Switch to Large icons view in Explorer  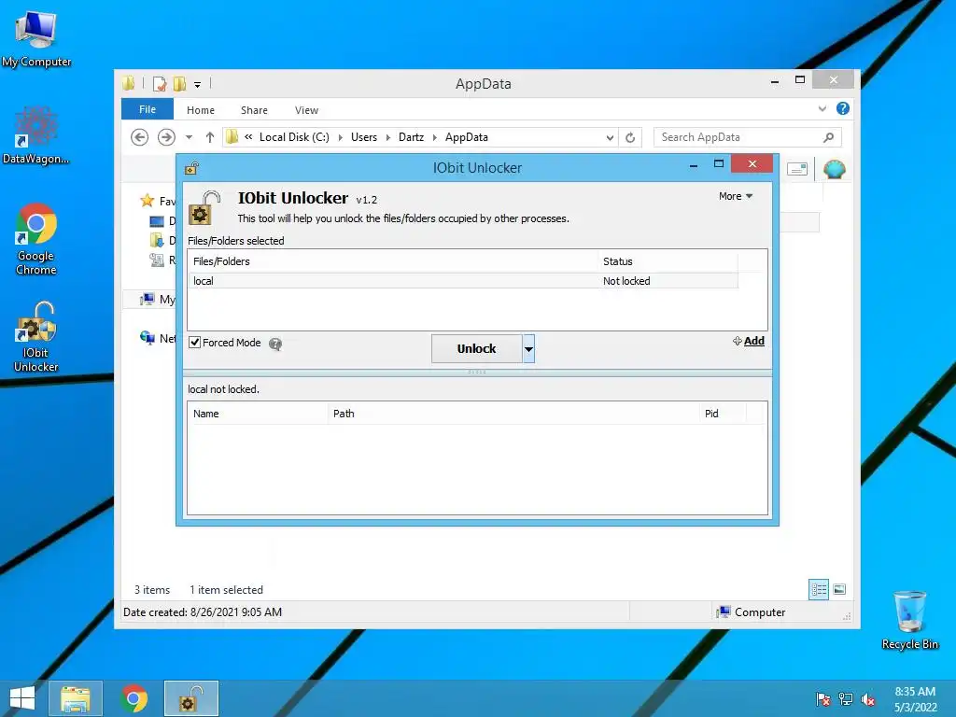point(839,589)
